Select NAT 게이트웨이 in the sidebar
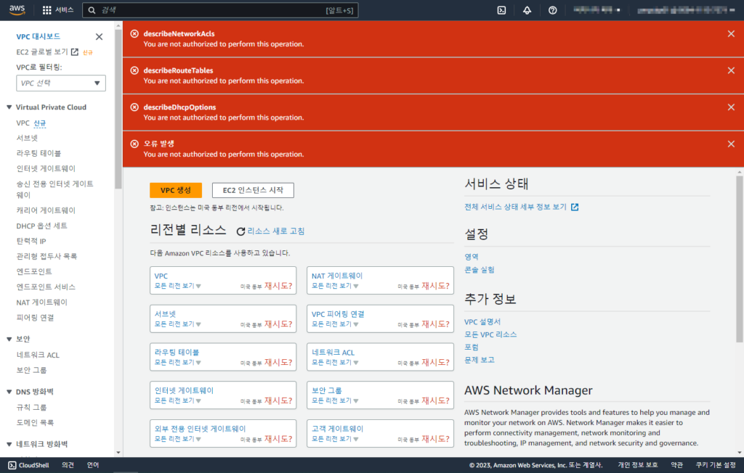This screenshot has width=744, height=473. [x=41, y=302]
